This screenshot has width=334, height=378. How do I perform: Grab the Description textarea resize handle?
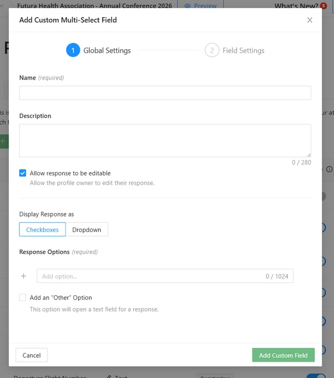(309, 155)
